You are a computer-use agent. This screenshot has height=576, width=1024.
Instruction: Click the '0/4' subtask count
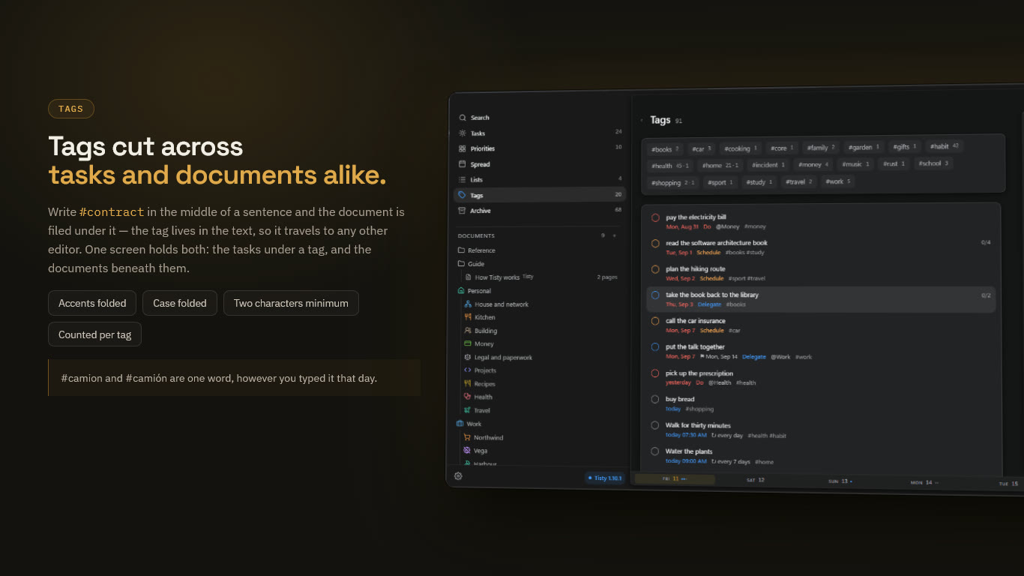[x=986, y=242]
